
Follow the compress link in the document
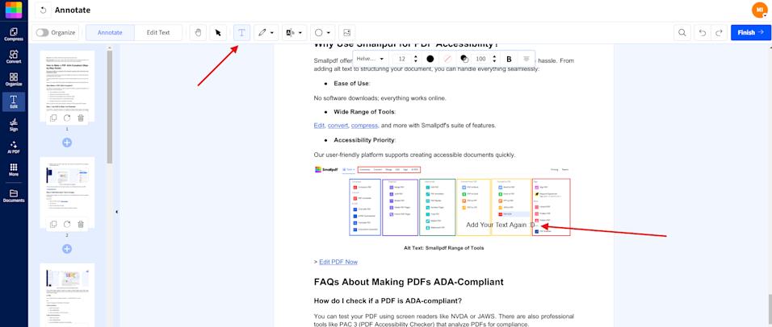pyautogui.click(x=364, y=125)
